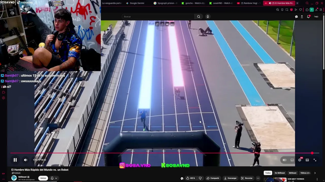Screen dimensions: 325x182
Task: Click the create upload icon
Action: pyautogui.click(x=302, y=17)
